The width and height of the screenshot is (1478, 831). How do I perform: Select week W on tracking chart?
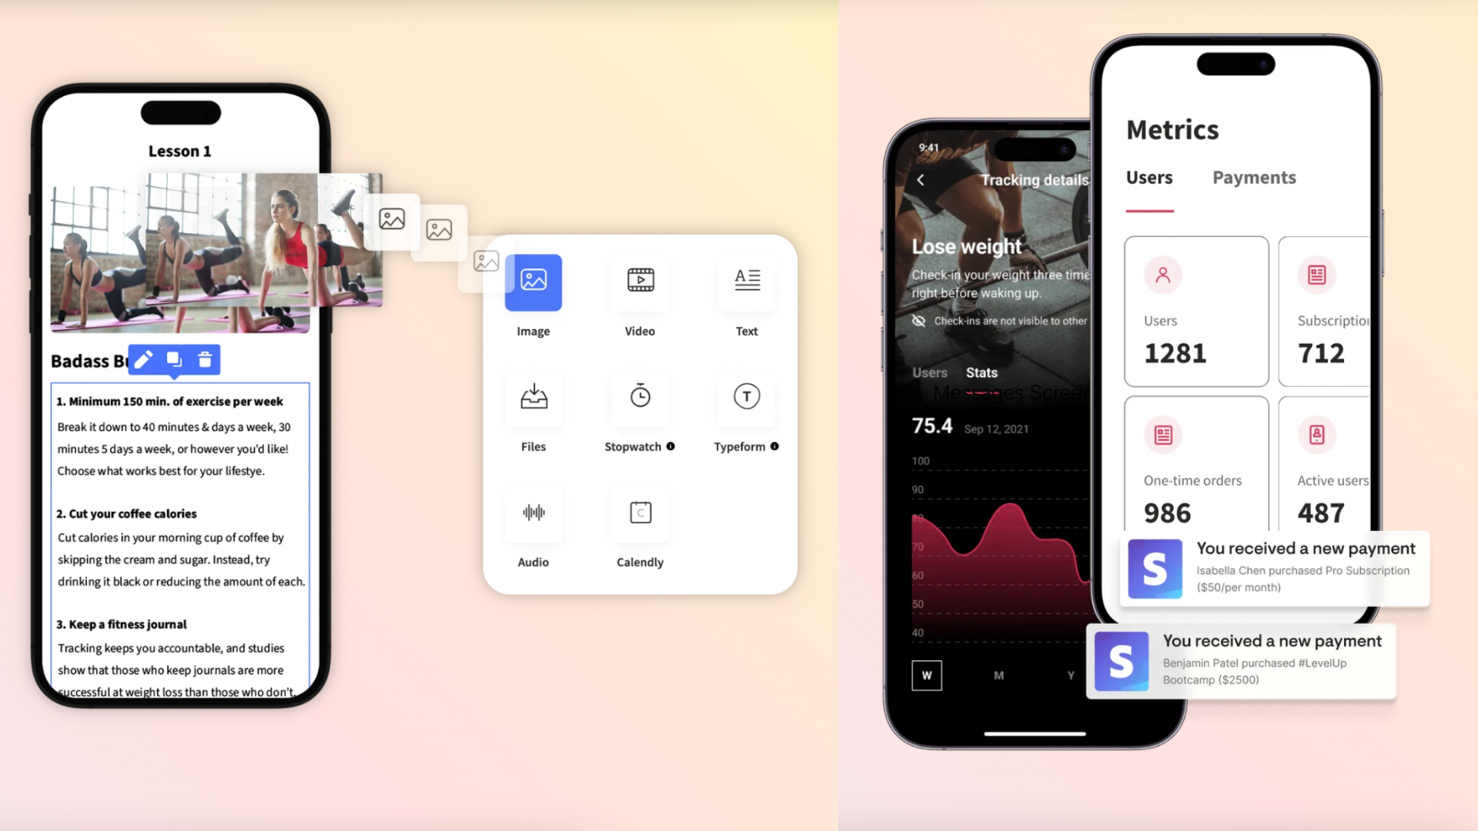(927, 675)
